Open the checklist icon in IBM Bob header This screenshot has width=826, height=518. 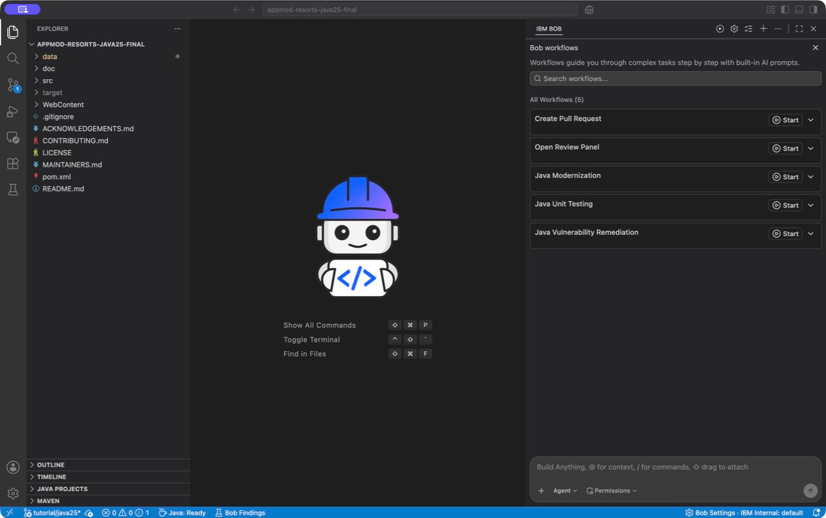748,29
